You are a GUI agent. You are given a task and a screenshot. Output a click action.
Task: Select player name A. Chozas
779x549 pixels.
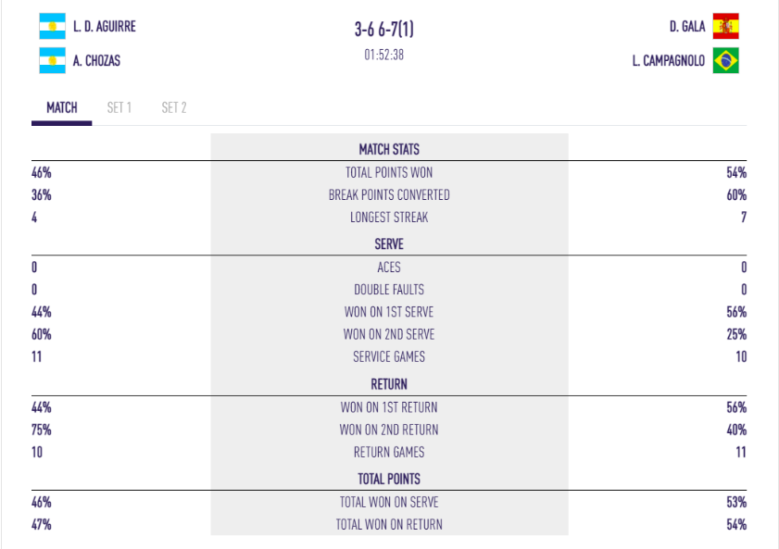point(96,61)
